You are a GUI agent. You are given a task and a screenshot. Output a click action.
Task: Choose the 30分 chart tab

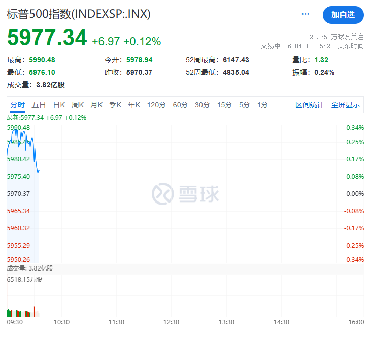202,105
